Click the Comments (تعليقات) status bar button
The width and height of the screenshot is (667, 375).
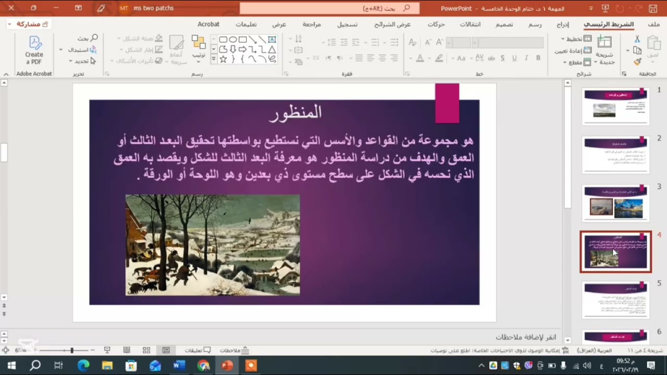(x=198, y=351)
